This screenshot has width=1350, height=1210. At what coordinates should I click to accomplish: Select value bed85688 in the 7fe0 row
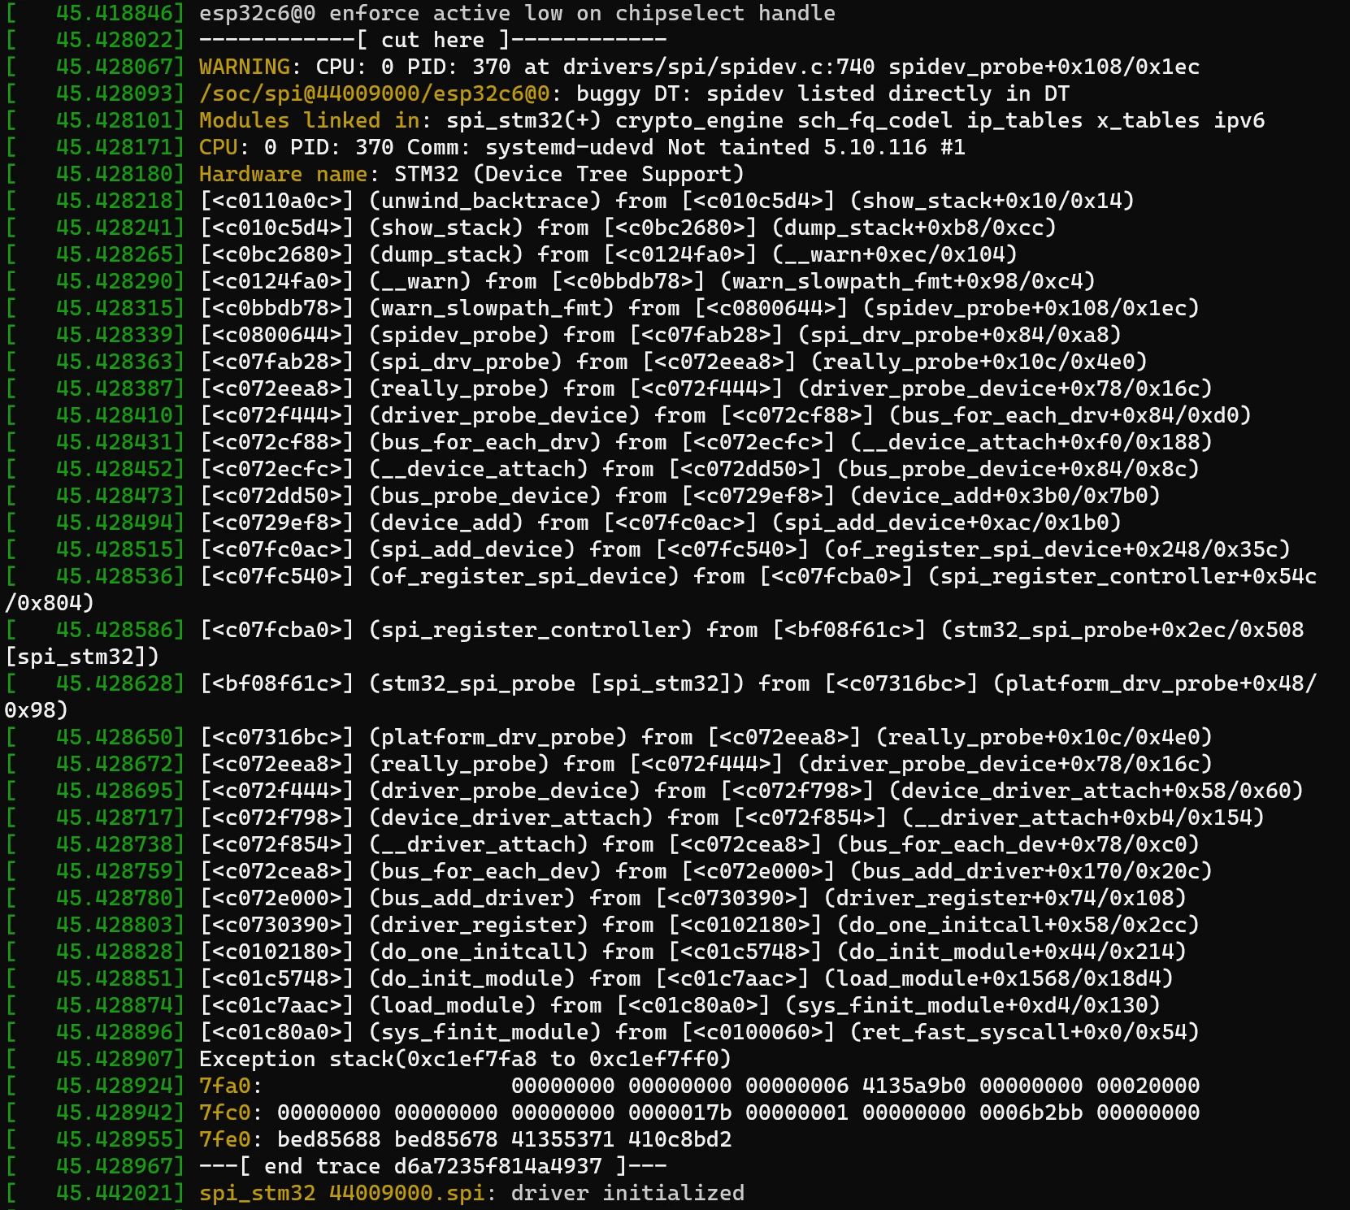point(329,1139)
